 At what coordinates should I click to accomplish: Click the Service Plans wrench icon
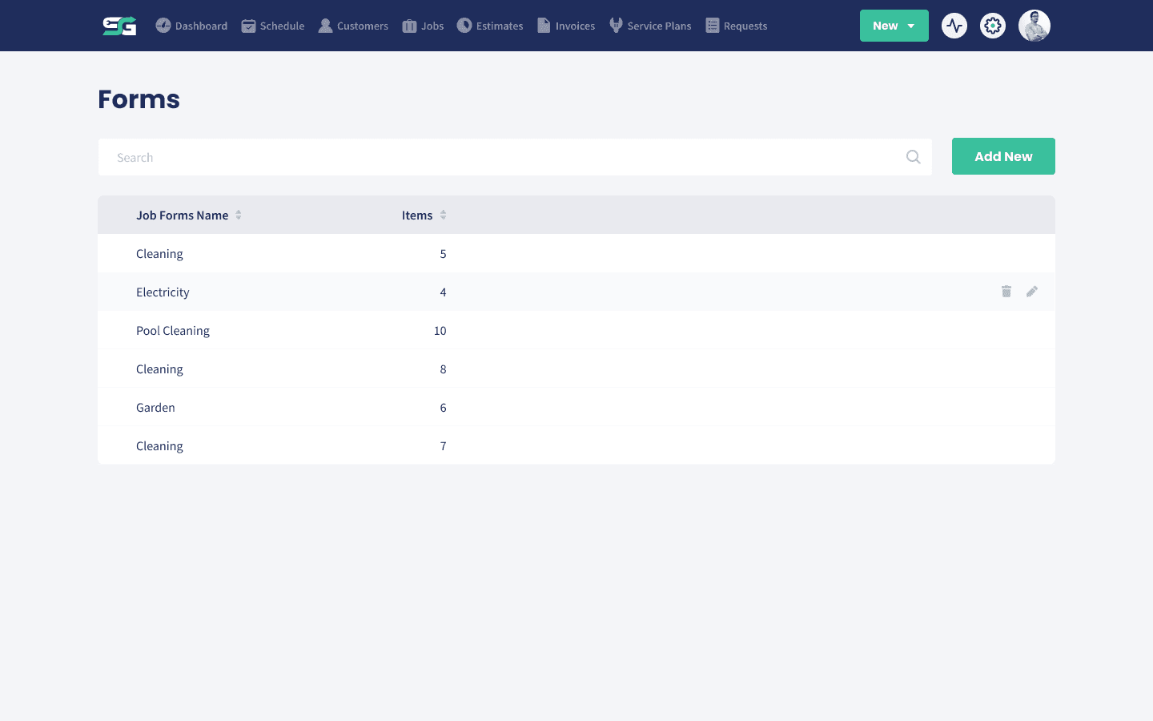616,26
